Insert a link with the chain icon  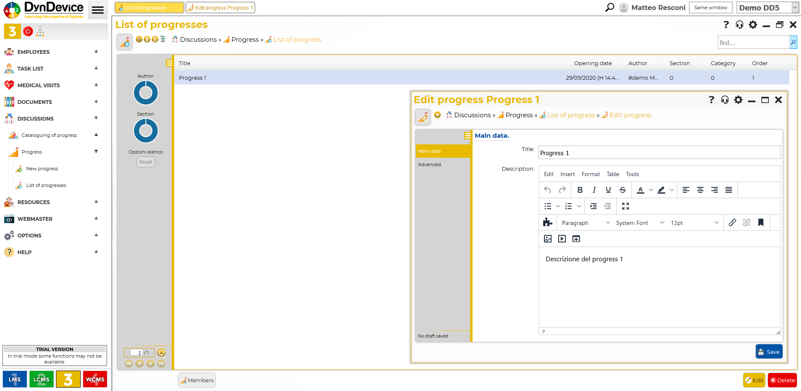click(x=732, y=222)
